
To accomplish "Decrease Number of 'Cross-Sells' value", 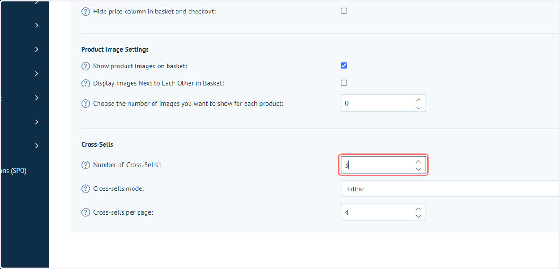I will coord(418,169).
